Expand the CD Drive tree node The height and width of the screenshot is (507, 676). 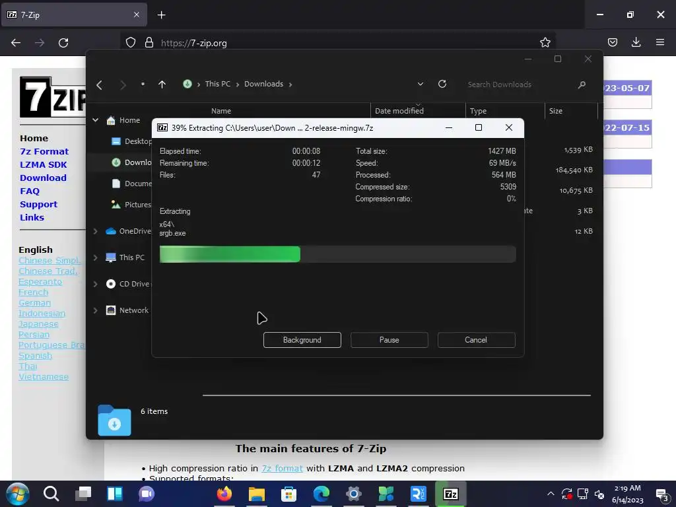tap(95, 284)
